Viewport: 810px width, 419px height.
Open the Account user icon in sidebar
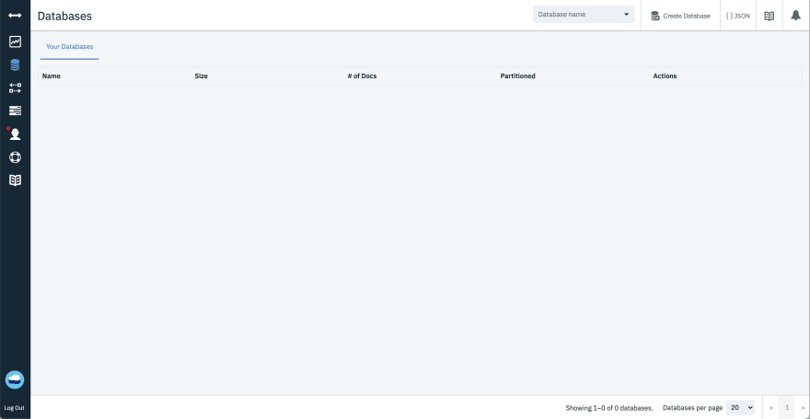point(15,134)
